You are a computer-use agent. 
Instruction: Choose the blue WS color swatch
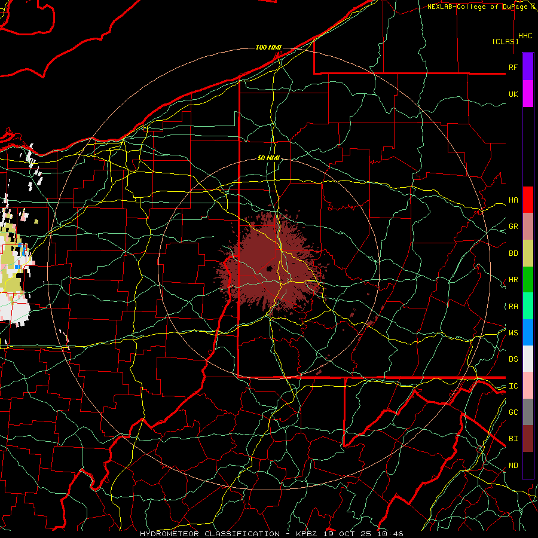tap(528, 332)
